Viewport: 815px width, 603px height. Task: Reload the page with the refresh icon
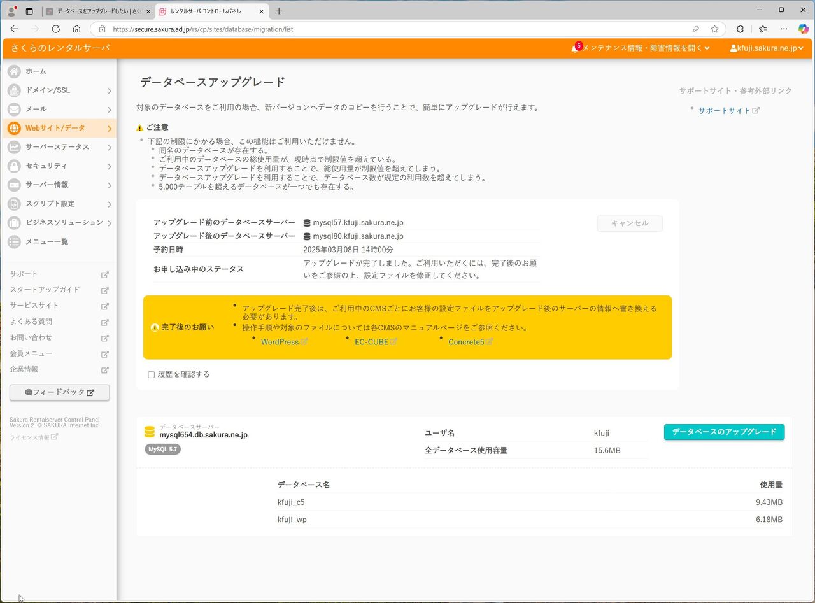pos(55,29)
